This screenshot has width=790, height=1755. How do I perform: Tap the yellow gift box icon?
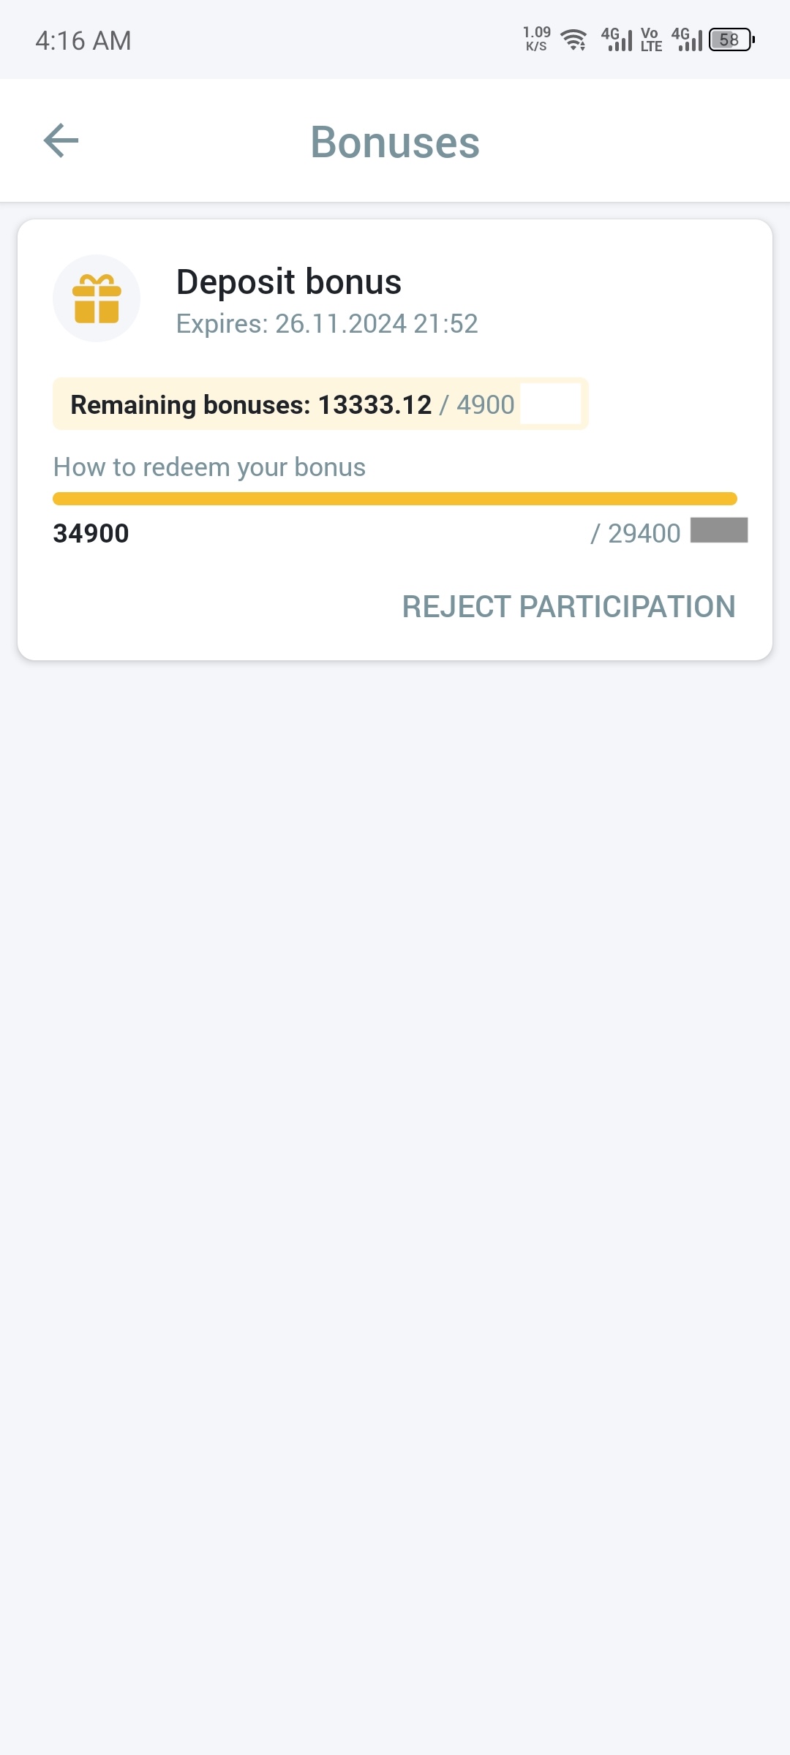tap(97, 298)
